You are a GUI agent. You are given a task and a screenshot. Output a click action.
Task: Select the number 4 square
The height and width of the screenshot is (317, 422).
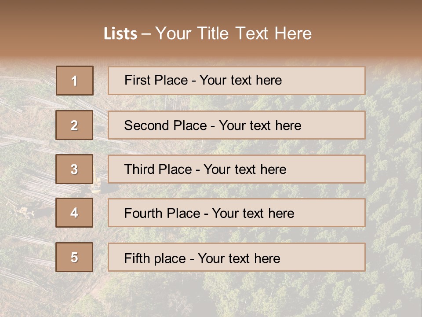[74, 213]
